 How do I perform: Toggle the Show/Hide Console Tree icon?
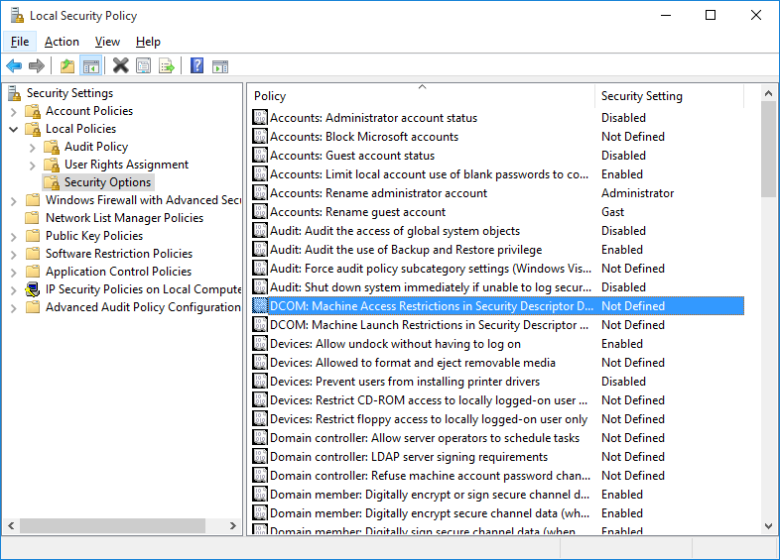90,66
